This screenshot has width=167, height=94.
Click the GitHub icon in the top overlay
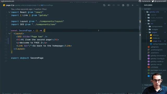140,1
